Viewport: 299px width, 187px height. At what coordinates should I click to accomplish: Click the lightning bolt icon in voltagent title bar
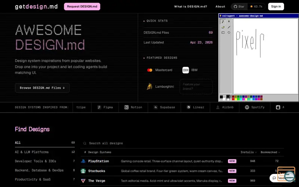tap(221, 16)
